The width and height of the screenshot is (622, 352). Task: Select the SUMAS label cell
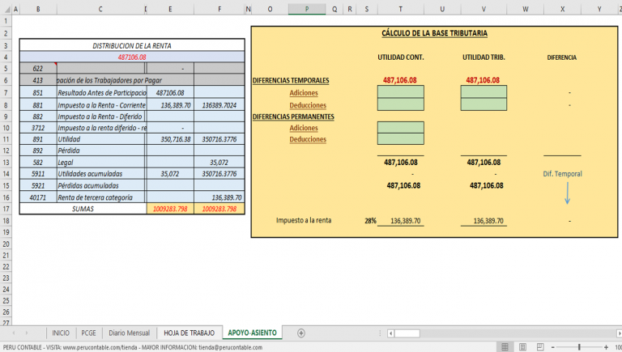[x=83, y=209]
